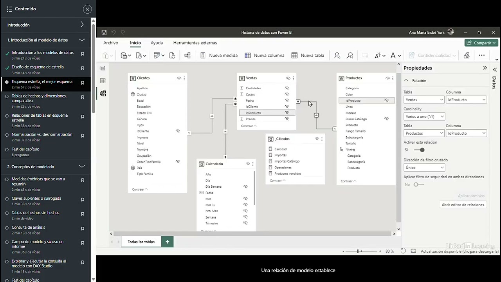The height and width of the screenshot is (282, 501).
Task: Open the more options ellipsis in toolbar
Action: coord(482,56)
